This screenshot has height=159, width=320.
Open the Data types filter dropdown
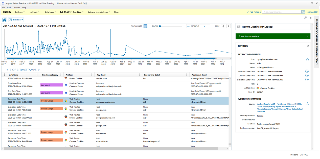tap(51, 12)
